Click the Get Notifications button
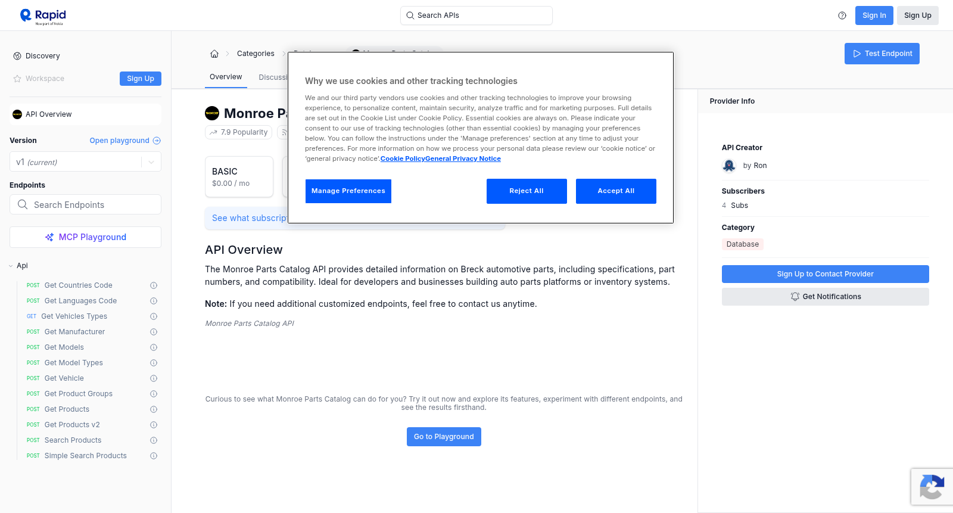The height and width of the screenshot is (513, 953). pos(826,297)
